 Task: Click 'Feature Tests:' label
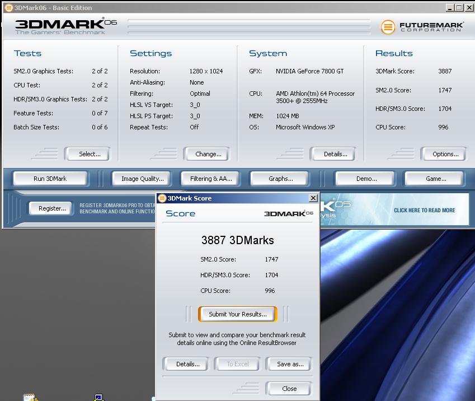33,113
